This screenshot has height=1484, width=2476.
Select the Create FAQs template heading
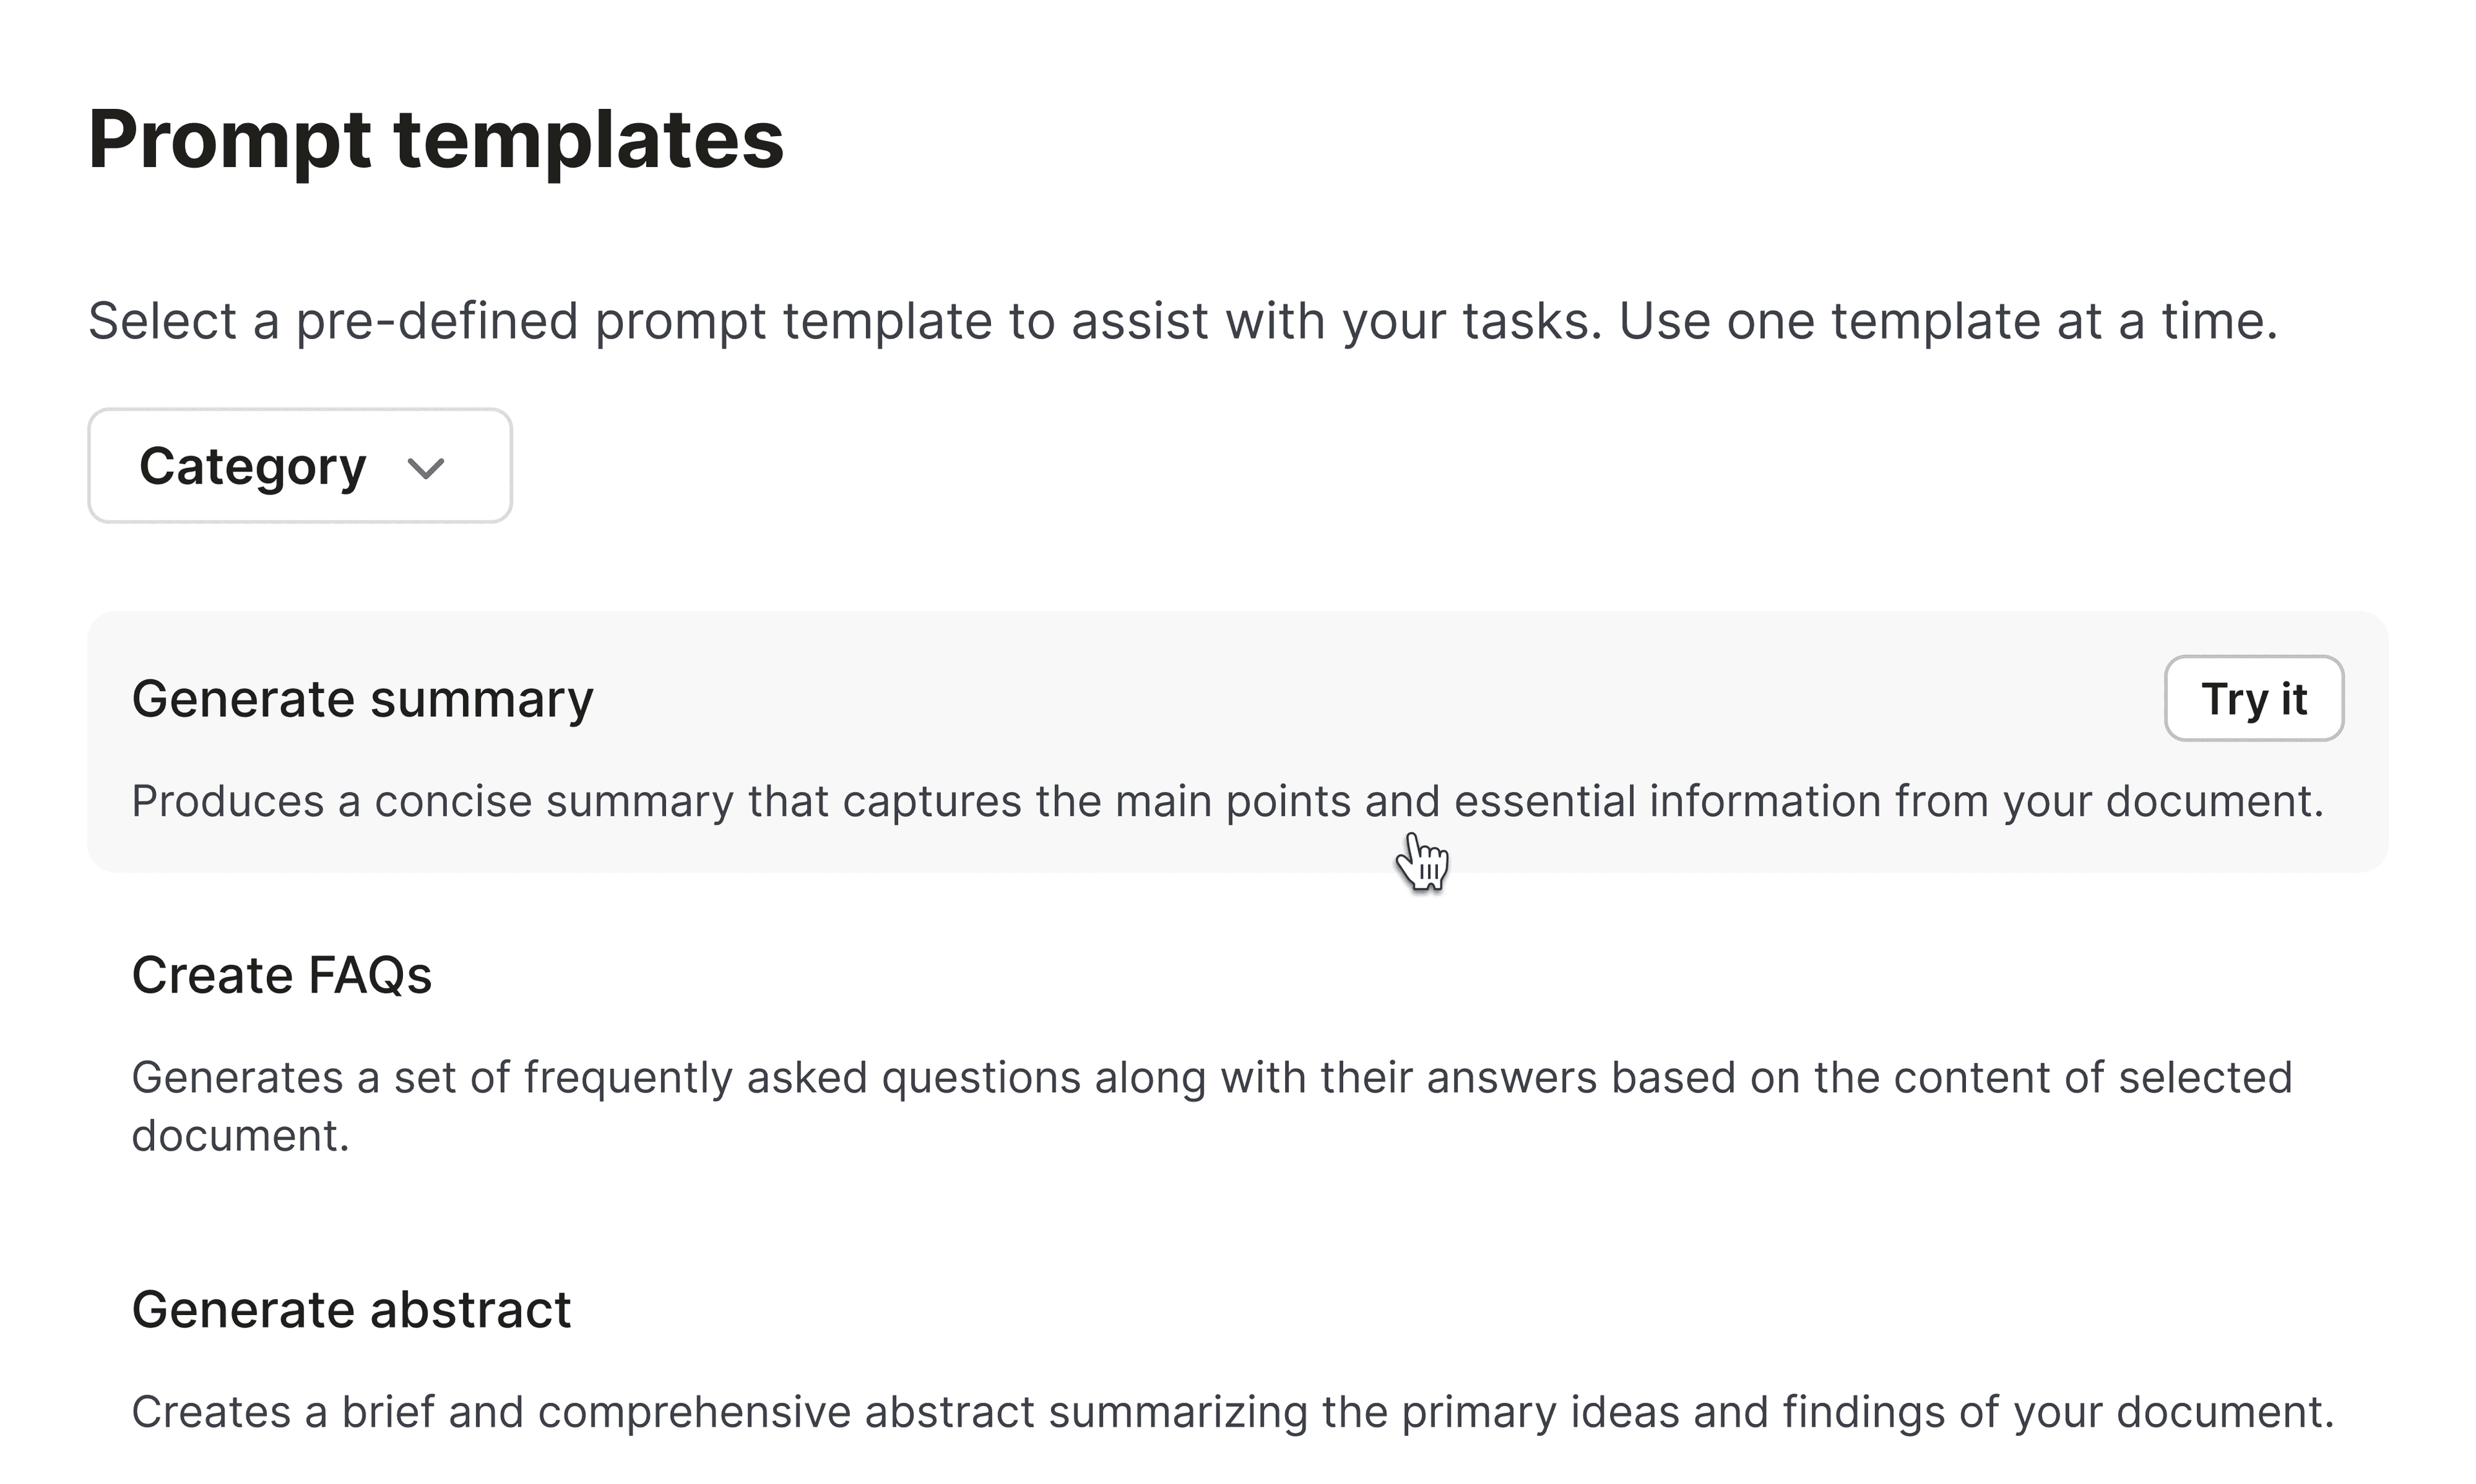[x=282, y=975]
